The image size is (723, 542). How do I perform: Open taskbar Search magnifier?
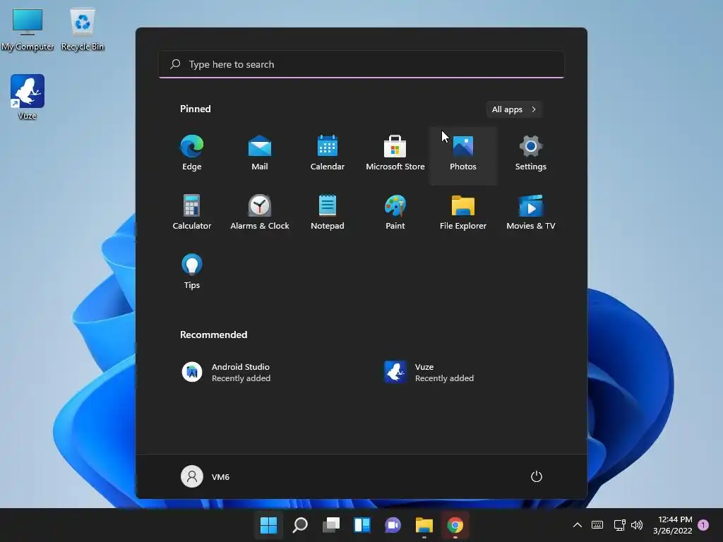299,525
